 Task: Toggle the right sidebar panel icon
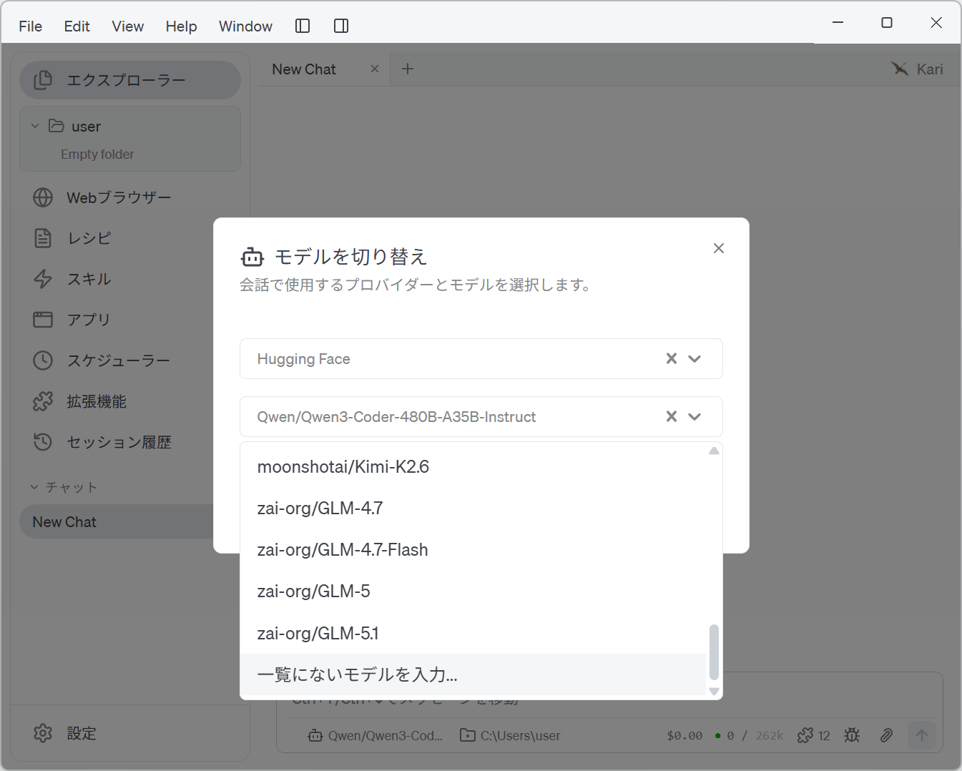(341, 26)
